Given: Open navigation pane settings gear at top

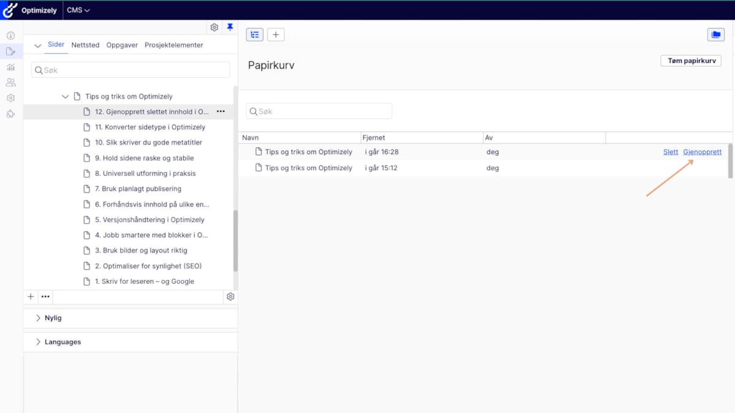Looking at the screenshot, I should 214,28.
